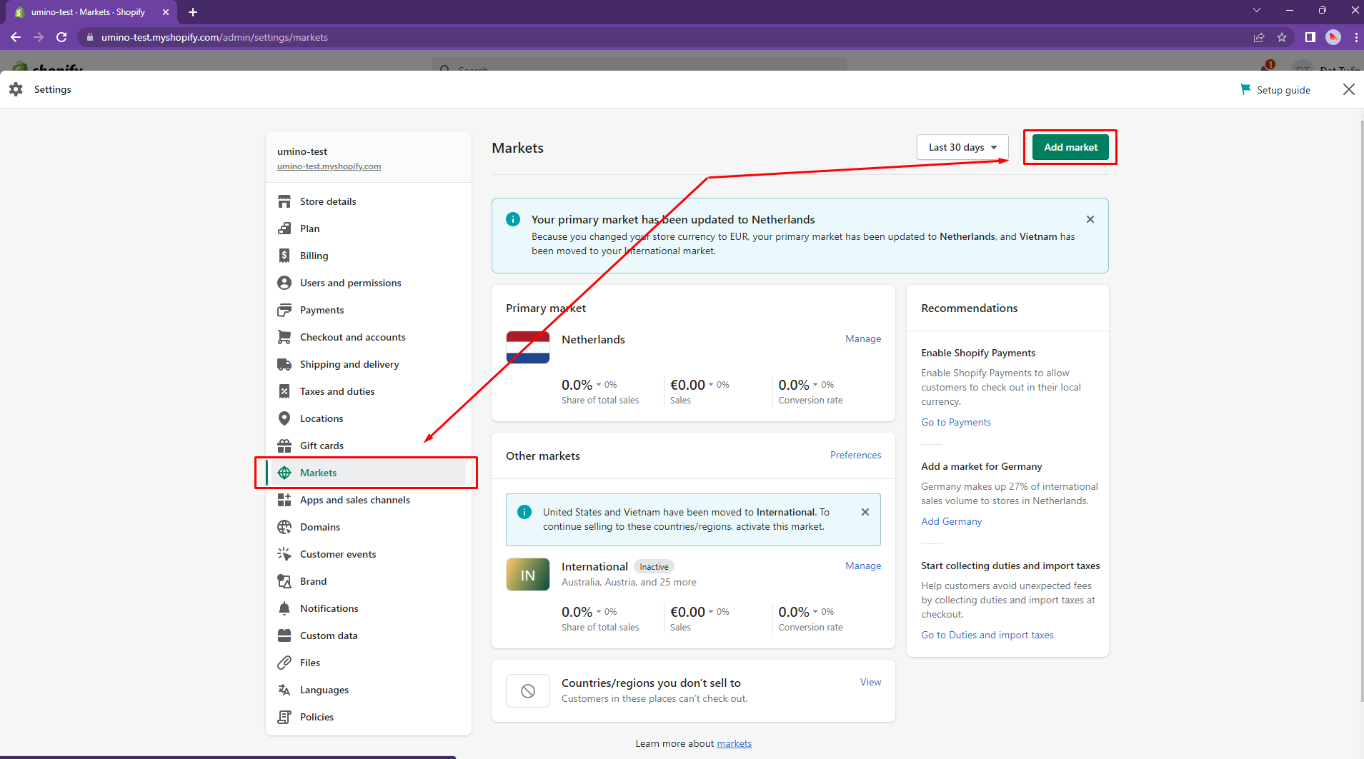Screen dimensions: 1364x759
Task: Click the Add Germany recommendation link
Action: click(951, 521)
